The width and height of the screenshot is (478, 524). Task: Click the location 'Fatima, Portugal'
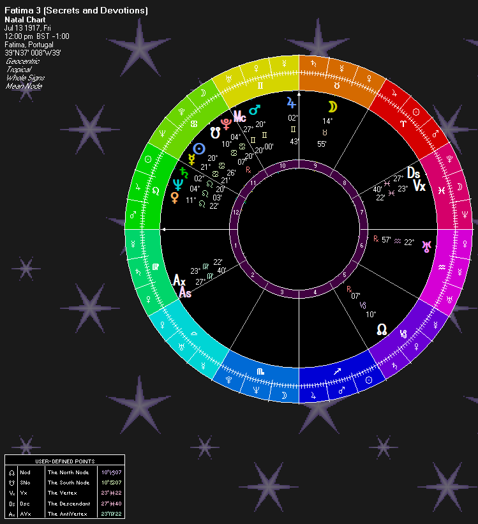[29, 45]
